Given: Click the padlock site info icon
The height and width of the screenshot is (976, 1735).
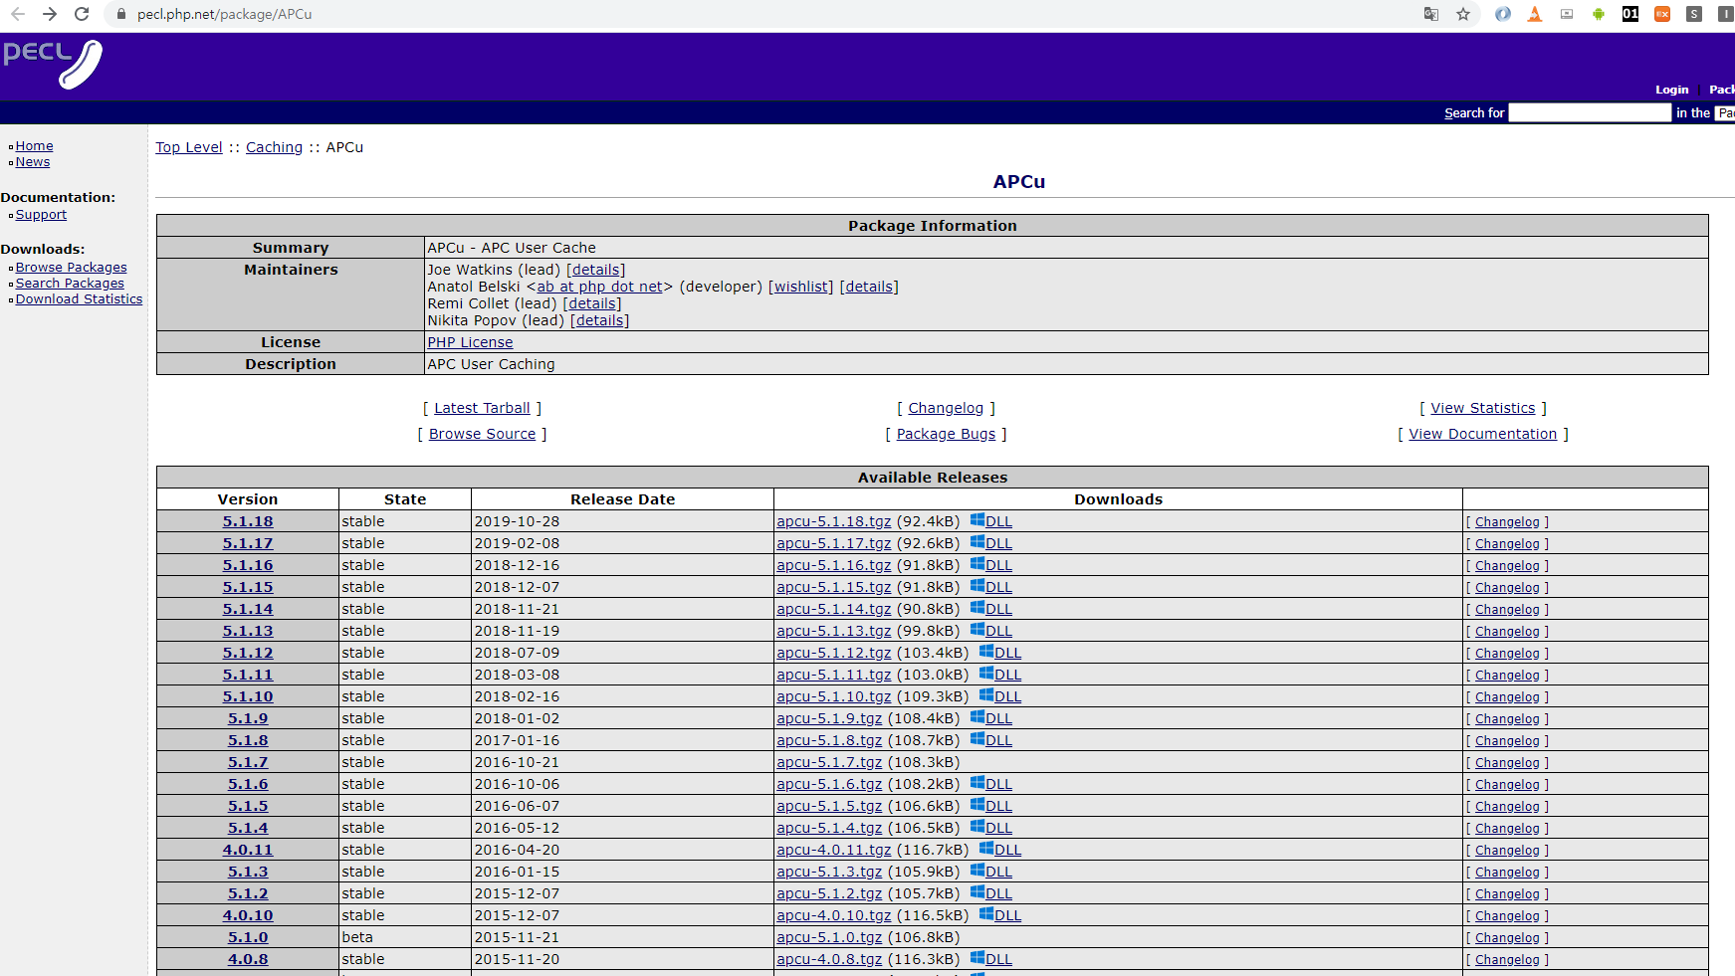Looking at the screenshot, I should pos(121,14).
